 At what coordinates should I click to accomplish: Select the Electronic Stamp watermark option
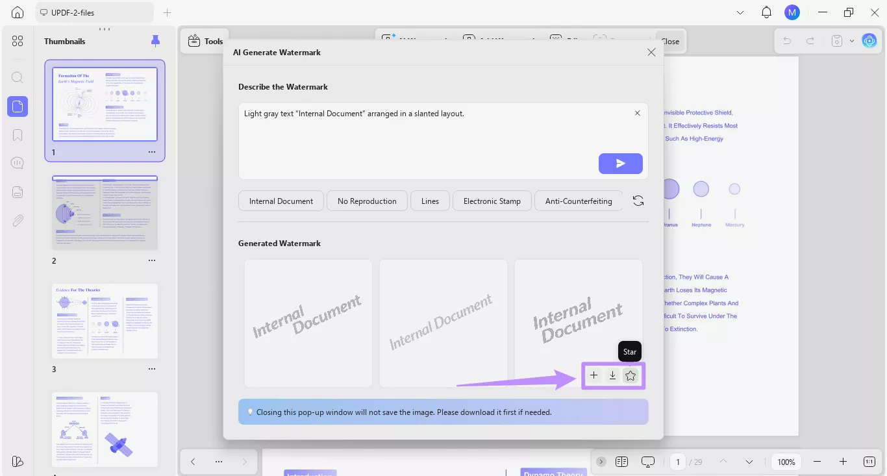tap(492, 201)
